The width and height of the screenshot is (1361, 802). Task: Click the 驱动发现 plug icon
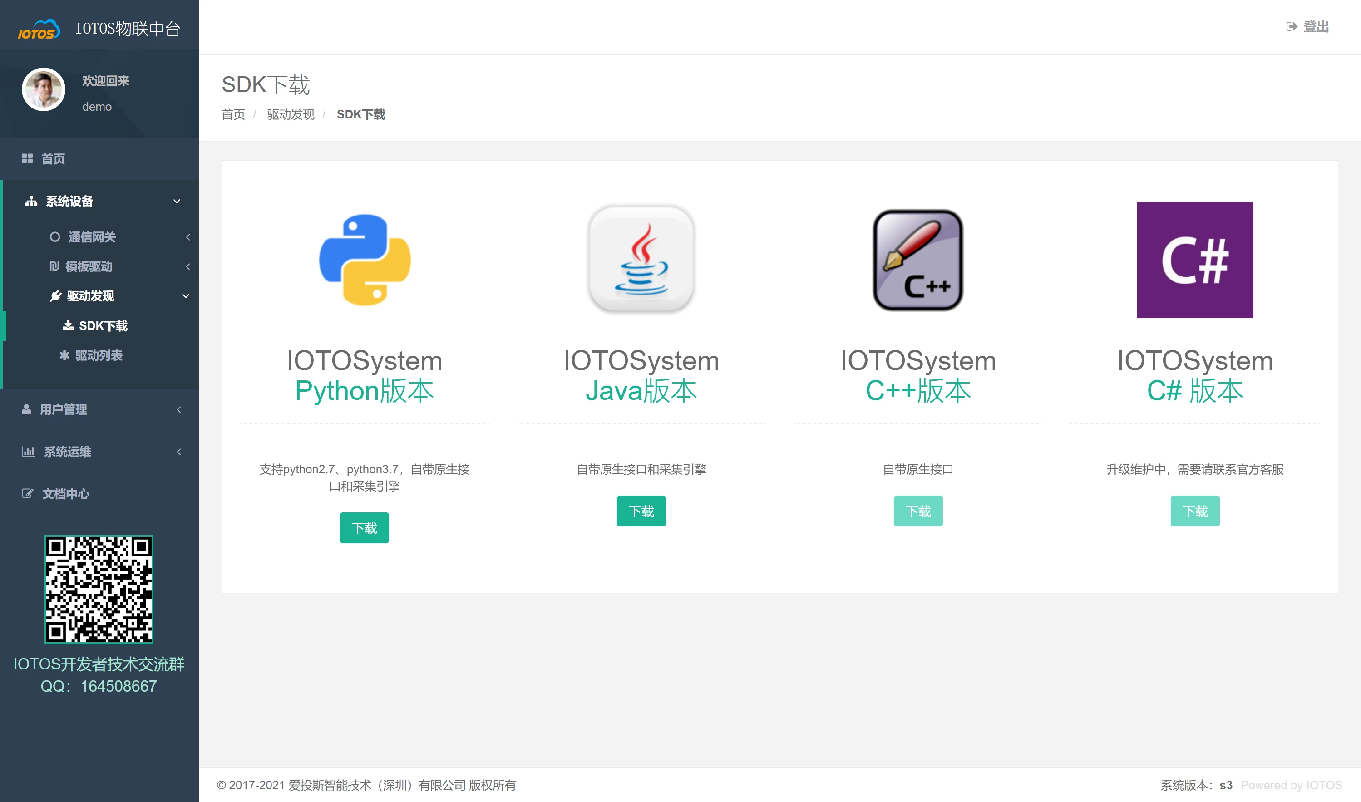(55, 295)
